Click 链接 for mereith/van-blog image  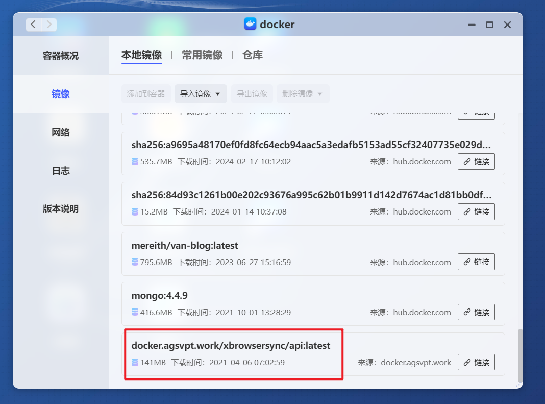tap(476, 262)
